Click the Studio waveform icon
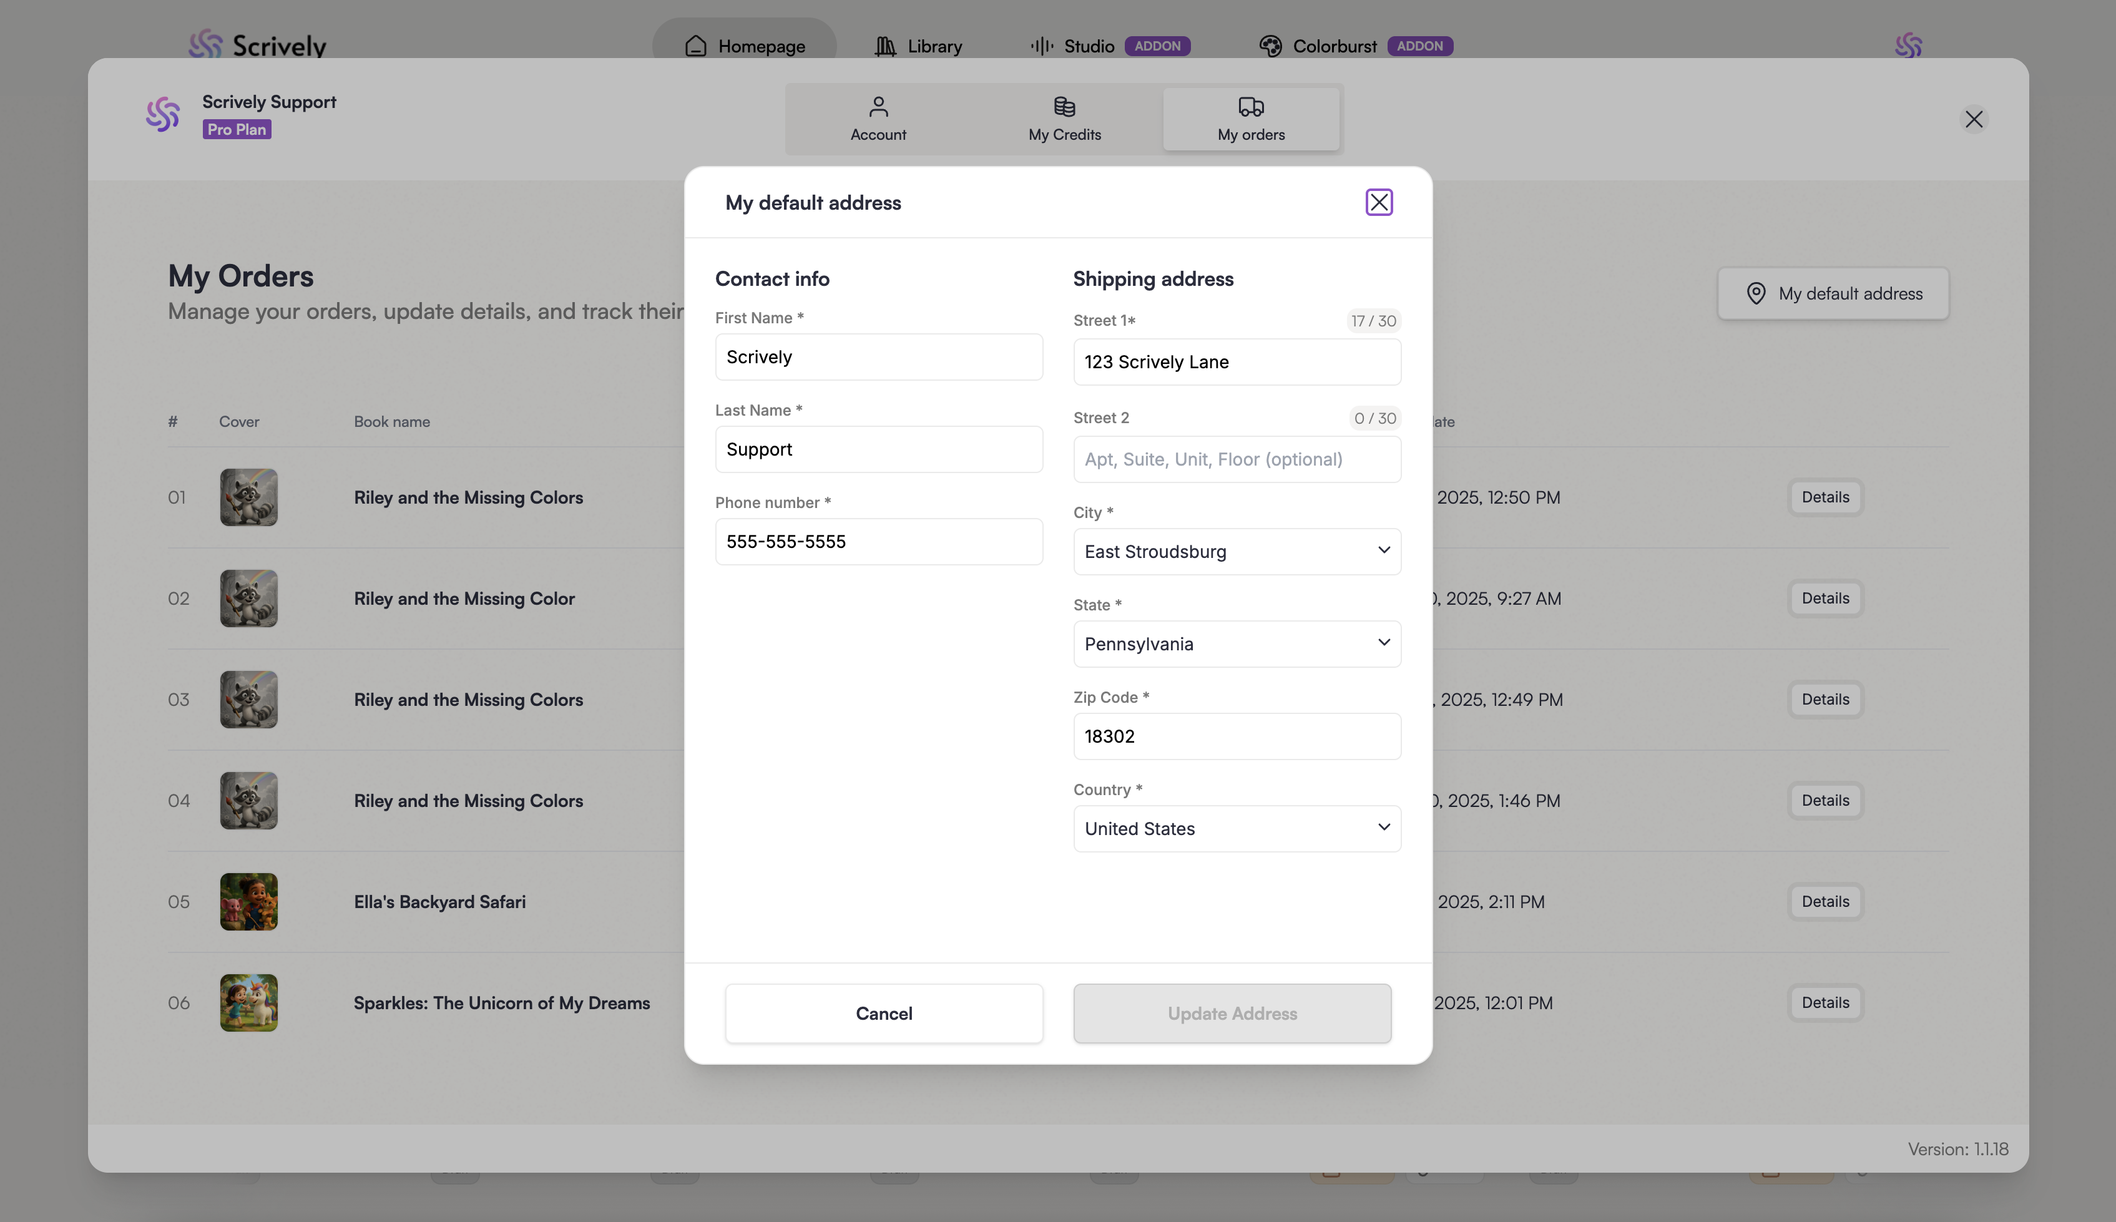This screenshot has width=2116, height=1222. [1042, 46]
